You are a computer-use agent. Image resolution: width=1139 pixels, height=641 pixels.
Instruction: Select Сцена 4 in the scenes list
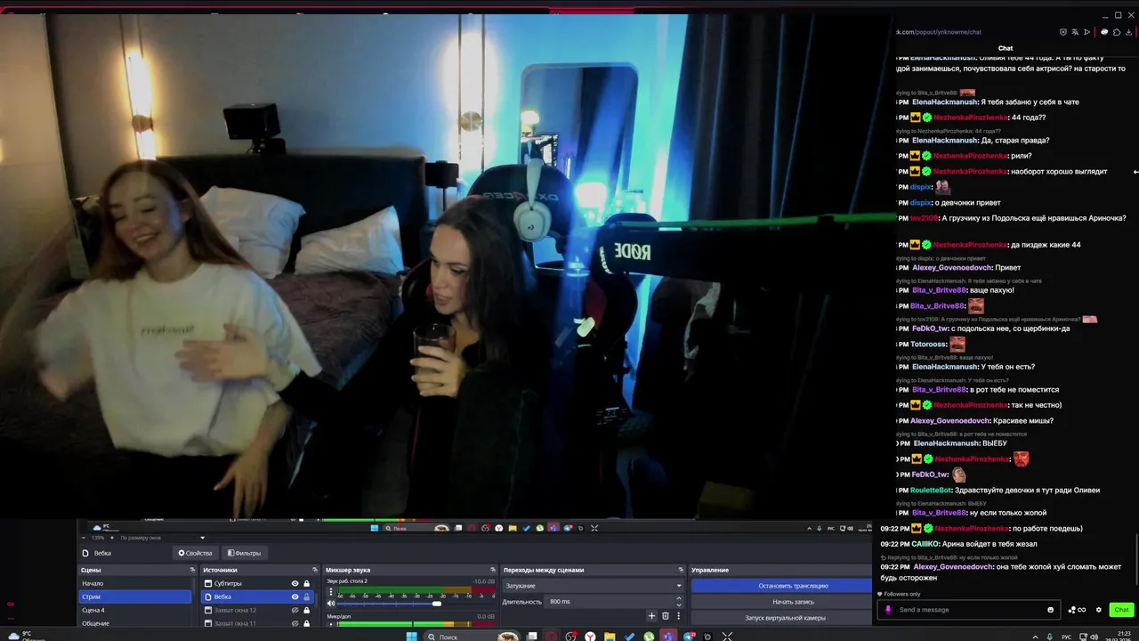135,610
